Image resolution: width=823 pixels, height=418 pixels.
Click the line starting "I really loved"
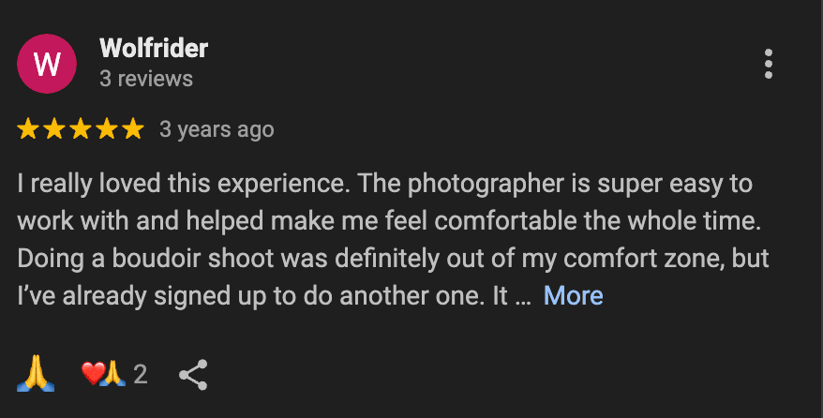pos(384,184)
